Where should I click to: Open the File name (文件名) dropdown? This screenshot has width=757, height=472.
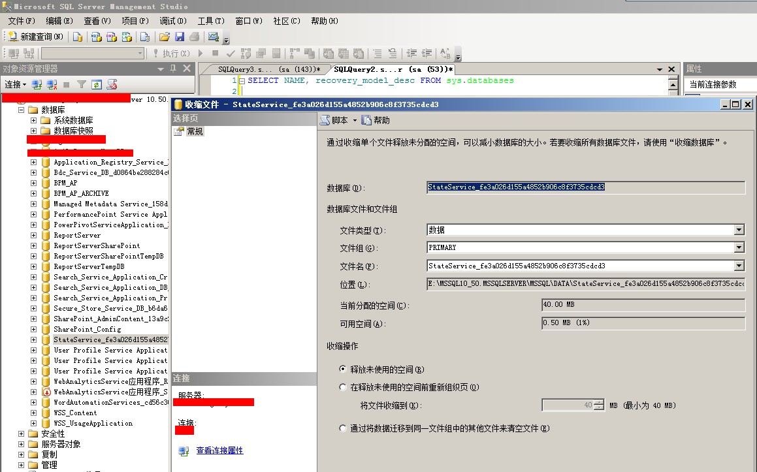739,266
